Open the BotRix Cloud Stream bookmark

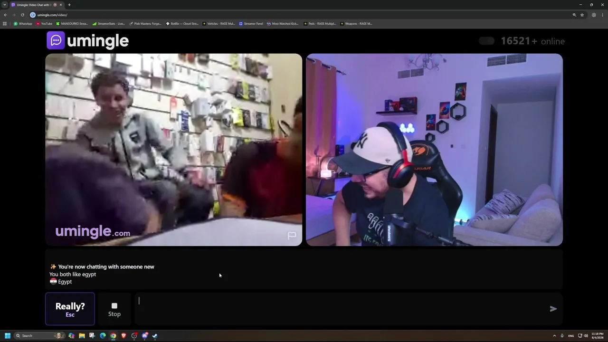182,23
